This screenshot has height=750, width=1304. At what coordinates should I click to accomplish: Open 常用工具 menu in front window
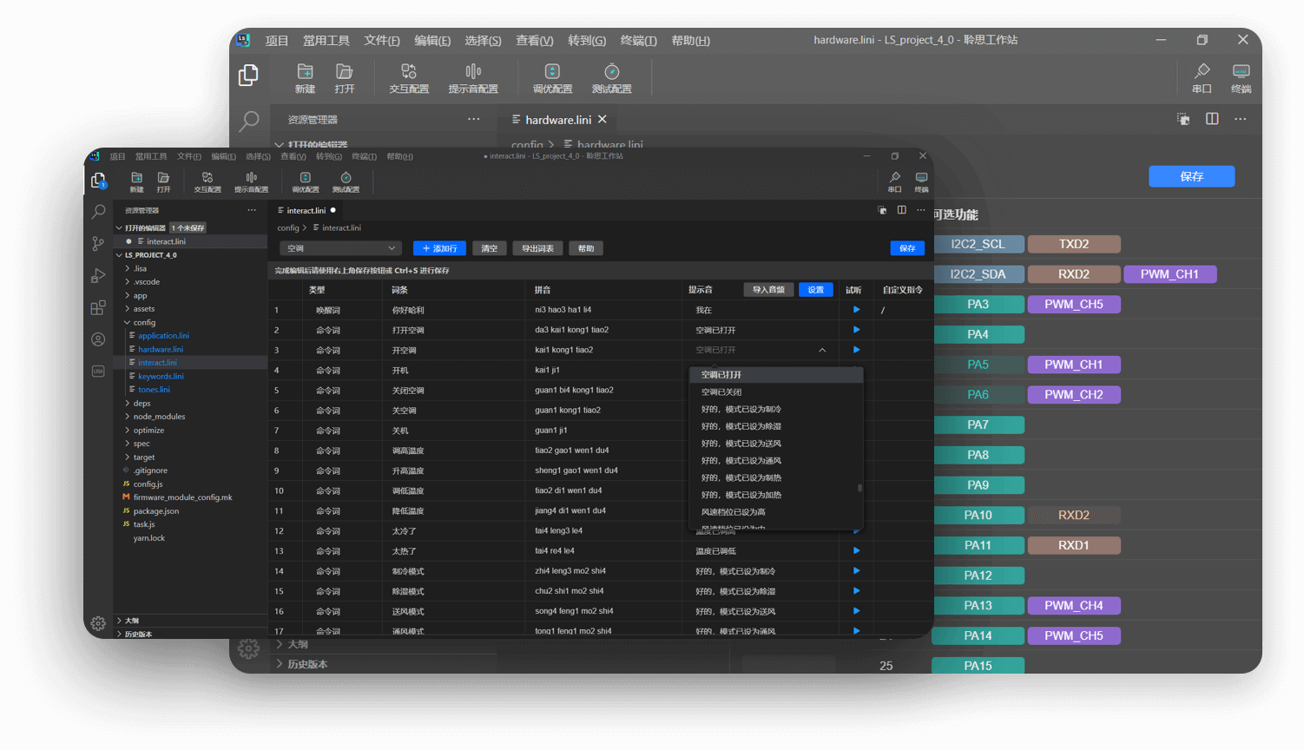[150, 156]
